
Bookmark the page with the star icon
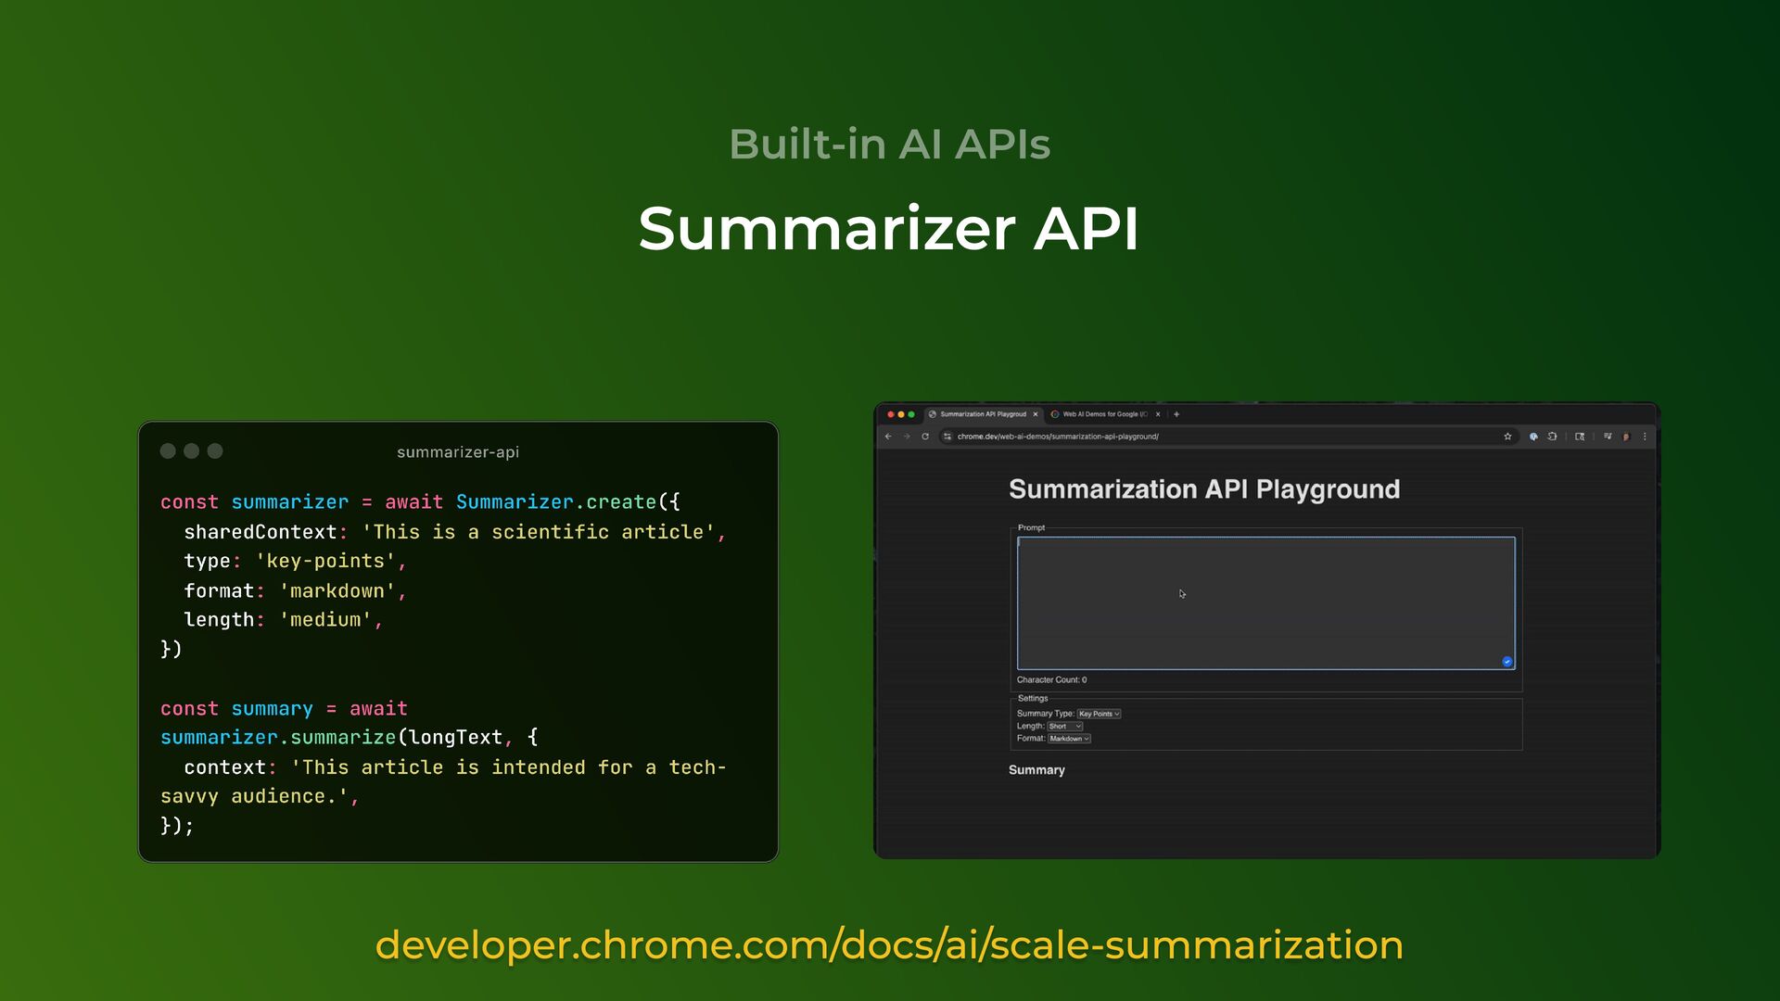tap(1507, 437)
